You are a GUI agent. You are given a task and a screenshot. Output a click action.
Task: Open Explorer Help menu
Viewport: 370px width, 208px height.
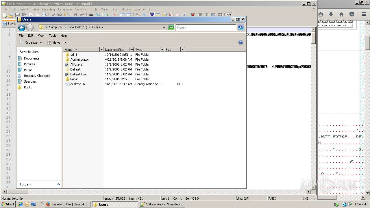click(64, 36)
